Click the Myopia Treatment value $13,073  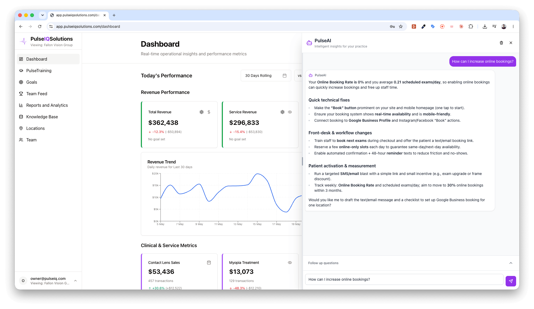pyautogui.click(x=241, y=271)
